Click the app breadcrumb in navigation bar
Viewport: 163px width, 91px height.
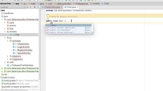[16, 4]
